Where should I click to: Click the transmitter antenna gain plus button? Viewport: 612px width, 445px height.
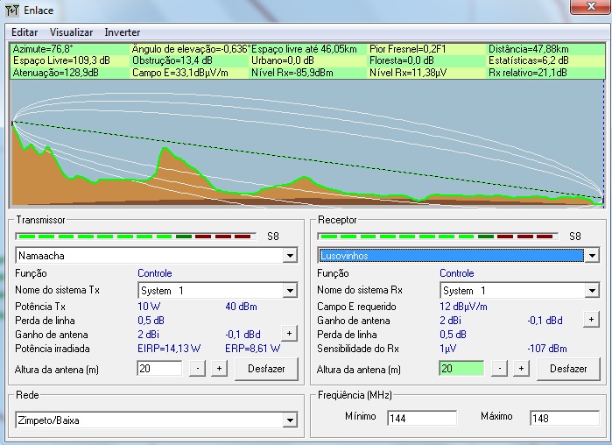pyautogui.click(x=288, y=334)
